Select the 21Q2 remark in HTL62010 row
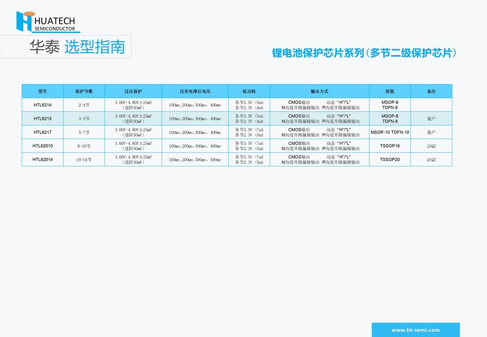Screen dimensions: 487x337 tap(431, 146)
